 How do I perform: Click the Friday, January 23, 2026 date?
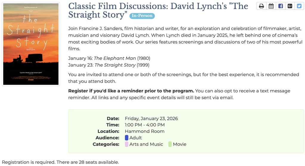[x=151, y=118]
